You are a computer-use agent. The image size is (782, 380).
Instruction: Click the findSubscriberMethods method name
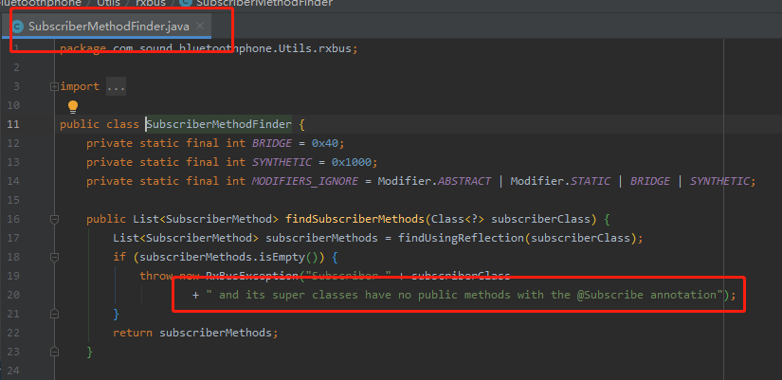tap(355, 220)
